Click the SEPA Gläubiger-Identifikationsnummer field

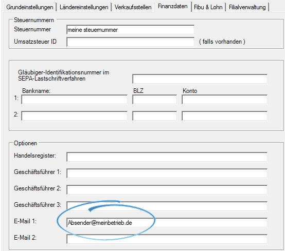(x=200, y=79)
